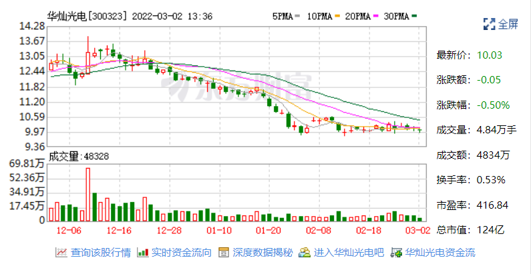531x274 pixels.
Task: Open the 进入华灿光电吧 link
Action: click(349, 253)
